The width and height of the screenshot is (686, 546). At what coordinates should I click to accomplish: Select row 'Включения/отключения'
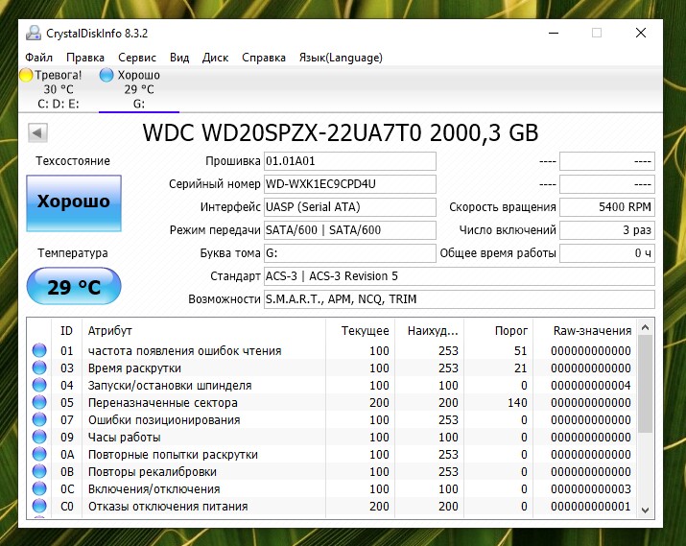click(x=333, y=488)
